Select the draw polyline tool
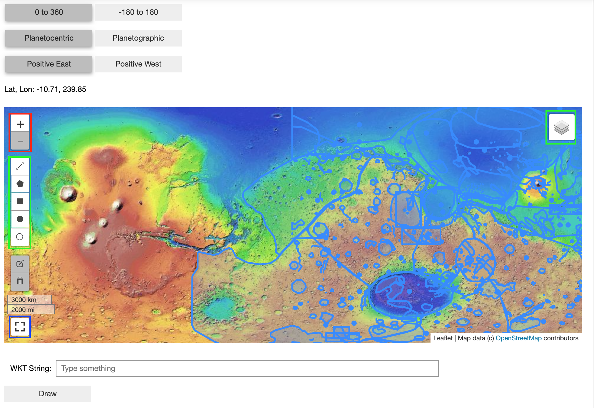594x408 pixels. [20, 166]
